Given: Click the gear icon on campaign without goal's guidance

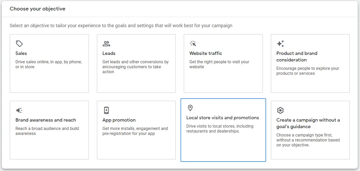Looking at the screenshot, I should 280,110.
